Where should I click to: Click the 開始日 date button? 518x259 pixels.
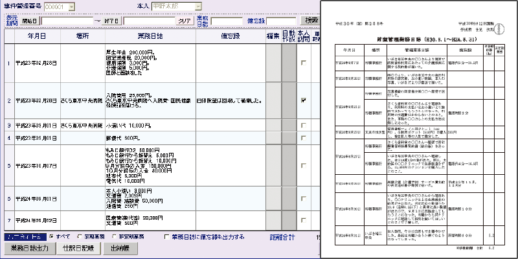[30, 20]
